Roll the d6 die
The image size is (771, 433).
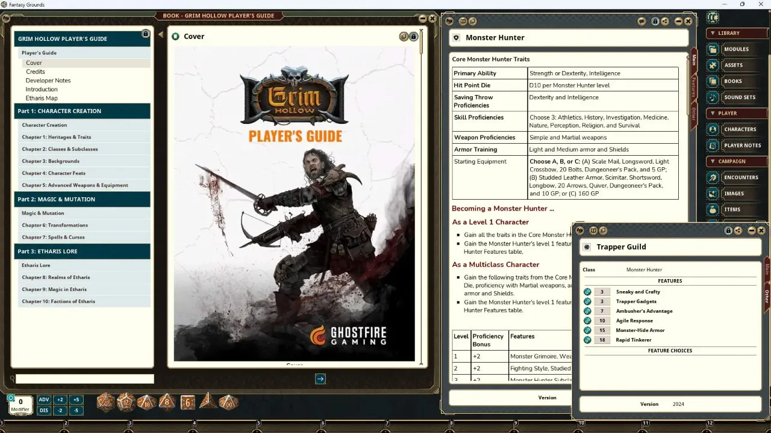(x=188, y=402)
